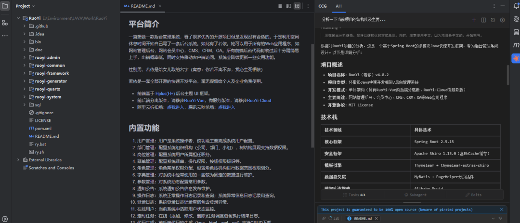Open CCG panel options three-dot menu
Viewport: 520px width, 223px height.
[x=494, y=6]
